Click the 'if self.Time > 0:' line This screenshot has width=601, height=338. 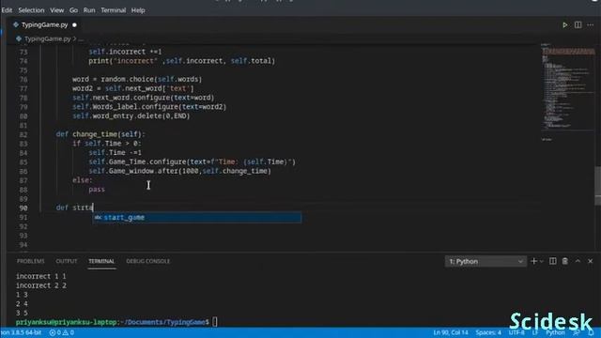107,144
